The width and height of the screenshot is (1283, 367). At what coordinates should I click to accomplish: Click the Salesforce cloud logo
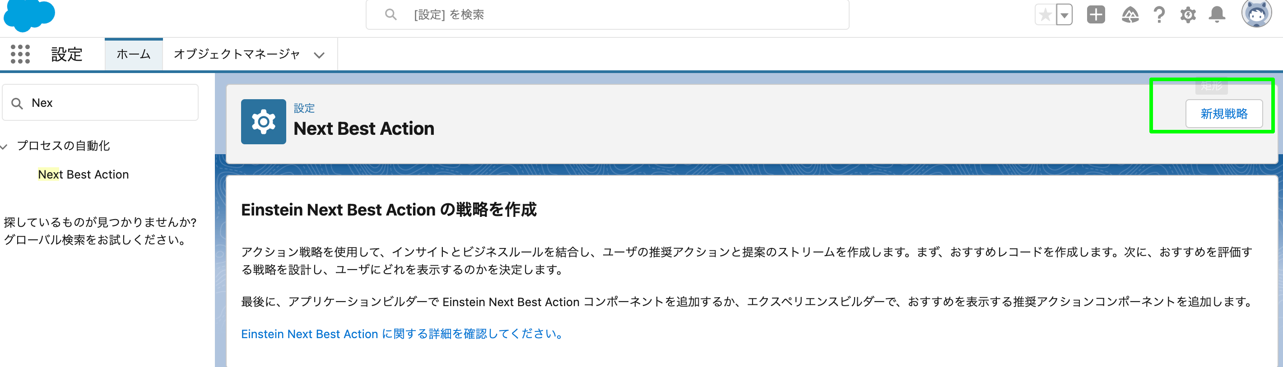click(29, 15)
